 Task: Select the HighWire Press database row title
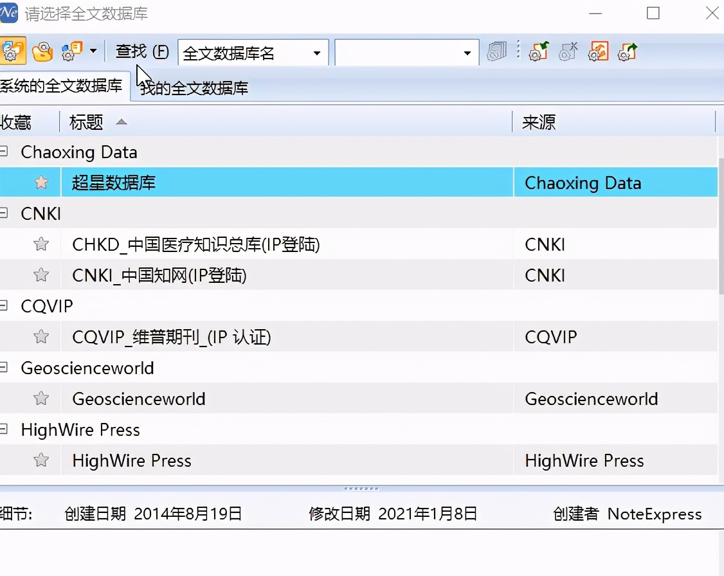132,461
